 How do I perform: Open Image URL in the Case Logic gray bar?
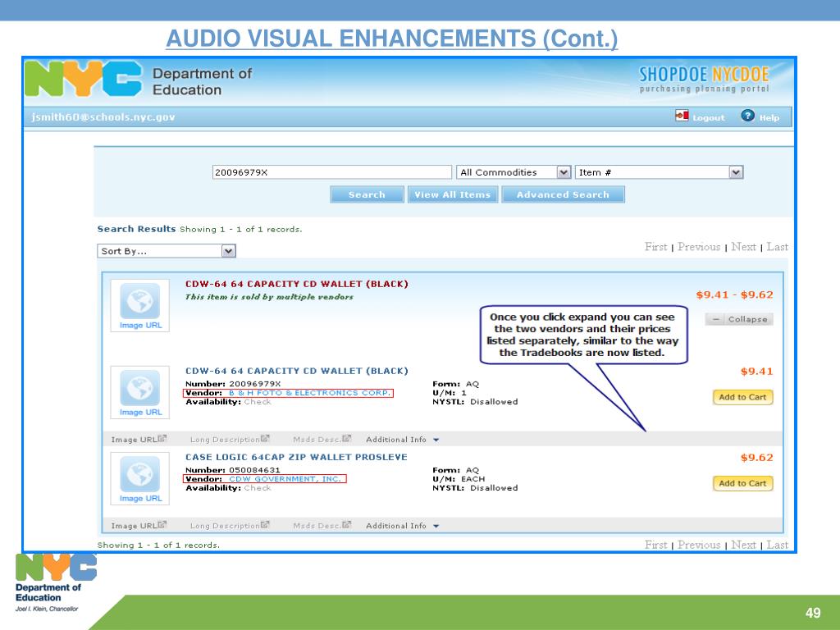(139, 526)
